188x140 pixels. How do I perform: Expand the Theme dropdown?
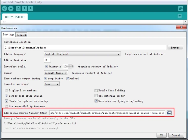56,73
